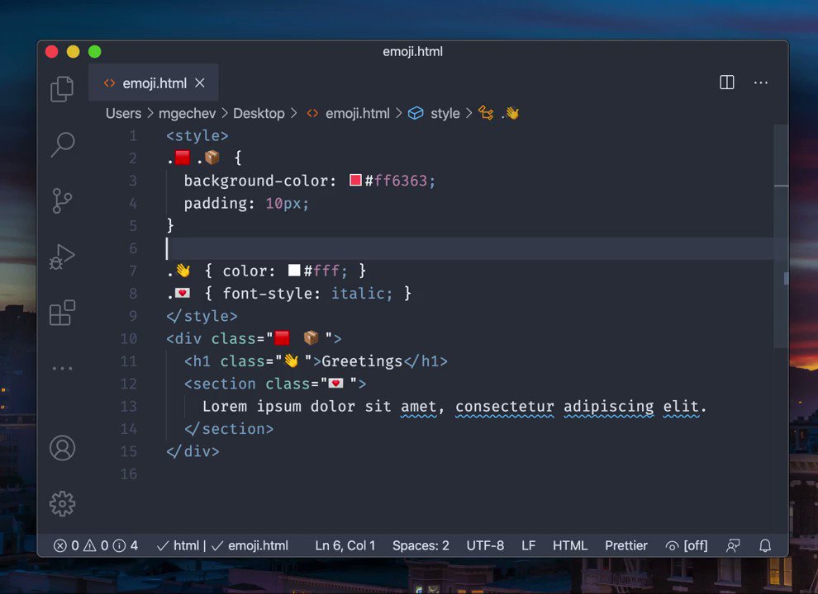Open the Desktop breadcrumb dropdown
Viewport: 818px width, 594px height.
tap(259, 113)
